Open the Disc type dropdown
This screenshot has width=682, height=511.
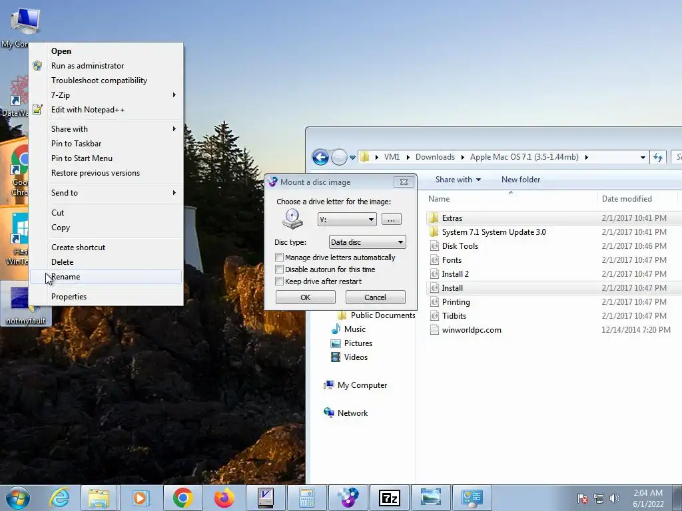[x=367, y=242]
